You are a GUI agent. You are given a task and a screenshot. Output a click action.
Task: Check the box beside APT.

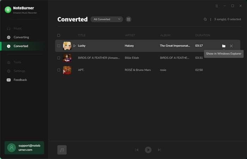point(59,70)
